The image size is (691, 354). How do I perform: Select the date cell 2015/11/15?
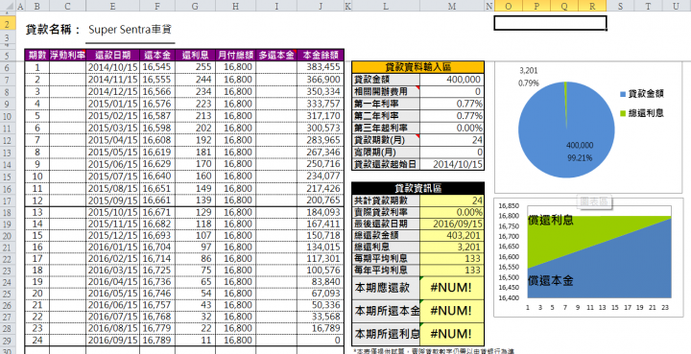pos(113,224)
